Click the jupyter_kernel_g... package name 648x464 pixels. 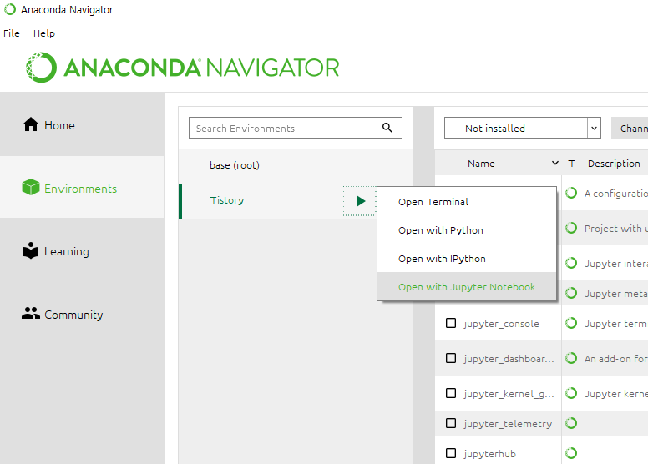[x=509, y=394]
